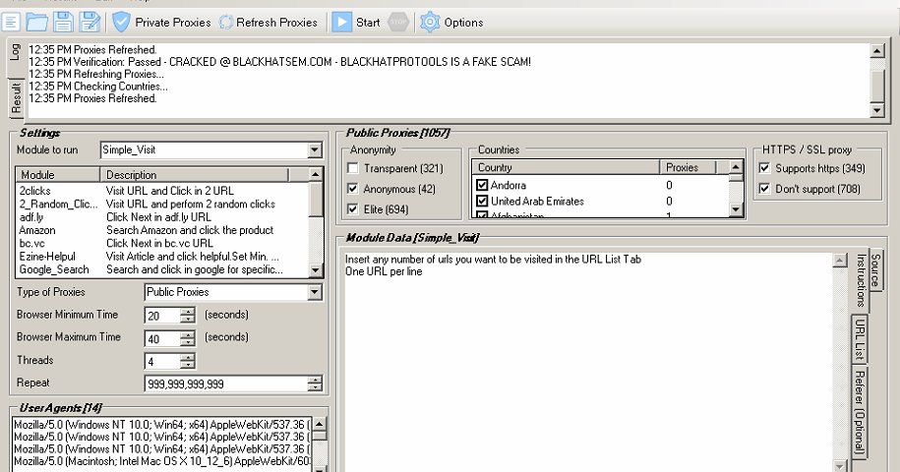This screenshot has height=472, width=900.
Task: Click the New document toolbar icon
Action: coord(11,23)
